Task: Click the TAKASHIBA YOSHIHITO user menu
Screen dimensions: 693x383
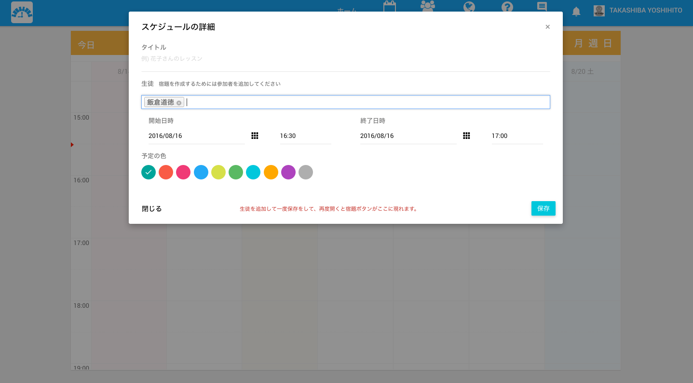Action: (638, 11)
